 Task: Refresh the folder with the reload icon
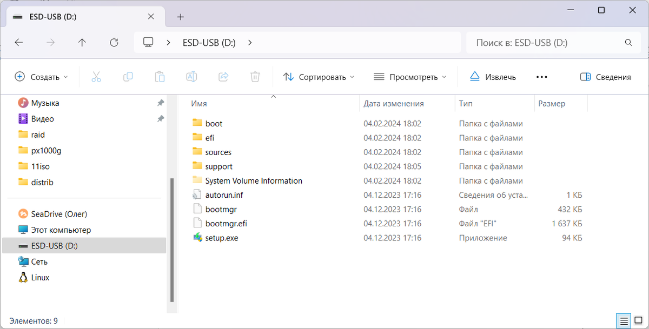[x=114, y=43]
